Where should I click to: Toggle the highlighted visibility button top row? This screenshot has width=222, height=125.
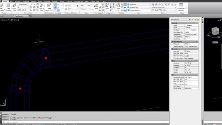coord(125,5)
